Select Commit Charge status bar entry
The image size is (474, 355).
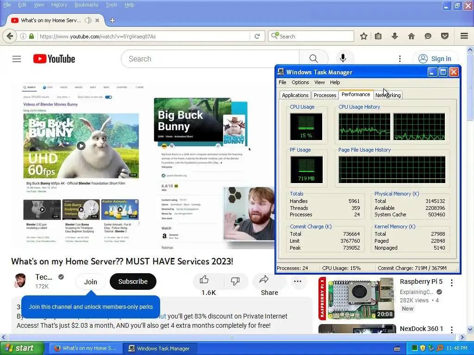coord(412,268)
